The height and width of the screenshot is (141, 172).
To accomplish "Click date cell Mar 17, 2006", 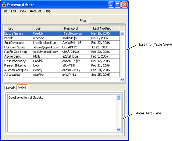I will coord(105,61).
